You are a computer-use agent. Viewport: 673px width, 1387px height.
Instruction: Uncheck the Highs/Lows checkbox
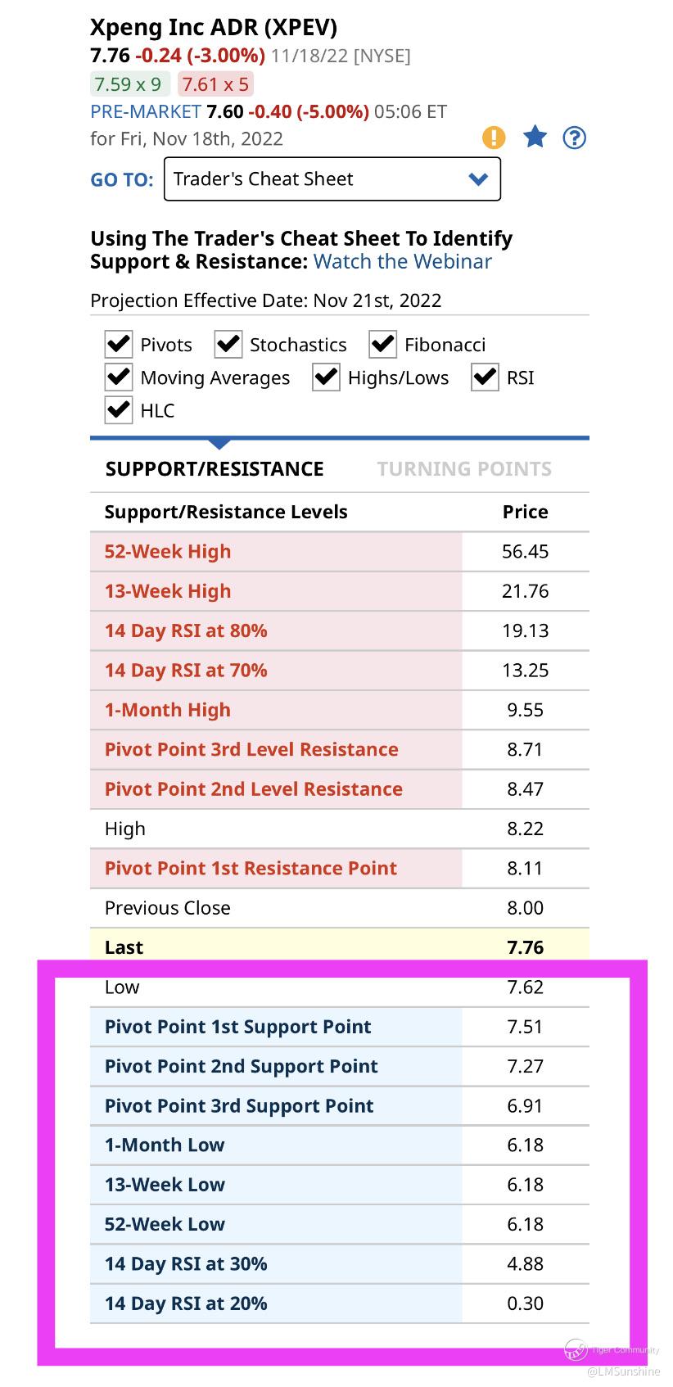coord(326,377)
